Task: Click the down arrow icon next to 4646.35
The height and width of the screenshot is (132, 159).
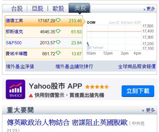Action: pos(58,31)
